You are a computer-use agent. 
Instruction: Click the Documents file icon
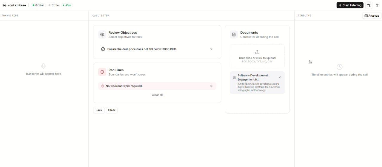point(234,34)
